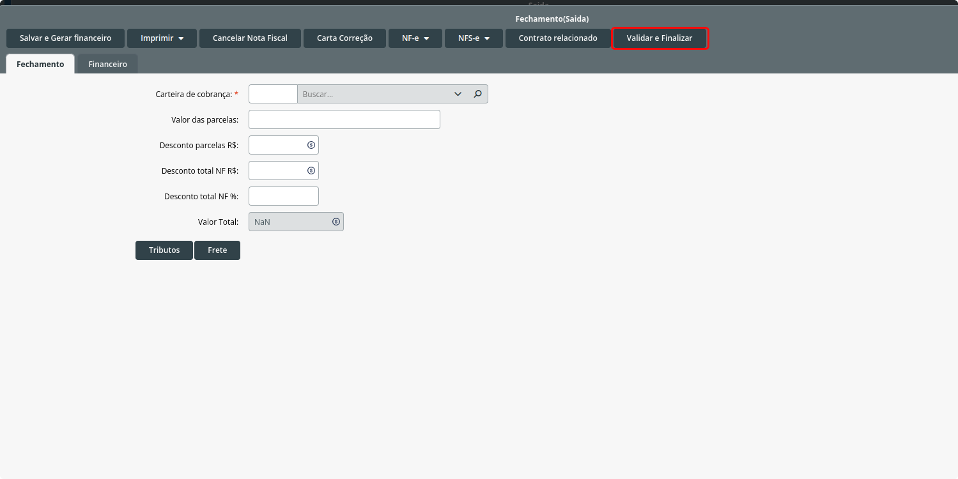
Task: Switch to the Financeiro tab
Action: 108,64
